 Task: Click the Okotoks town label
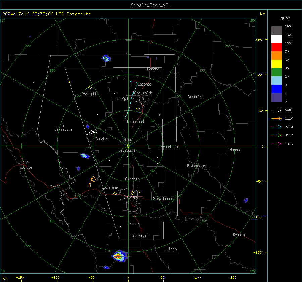pos(134,224)
